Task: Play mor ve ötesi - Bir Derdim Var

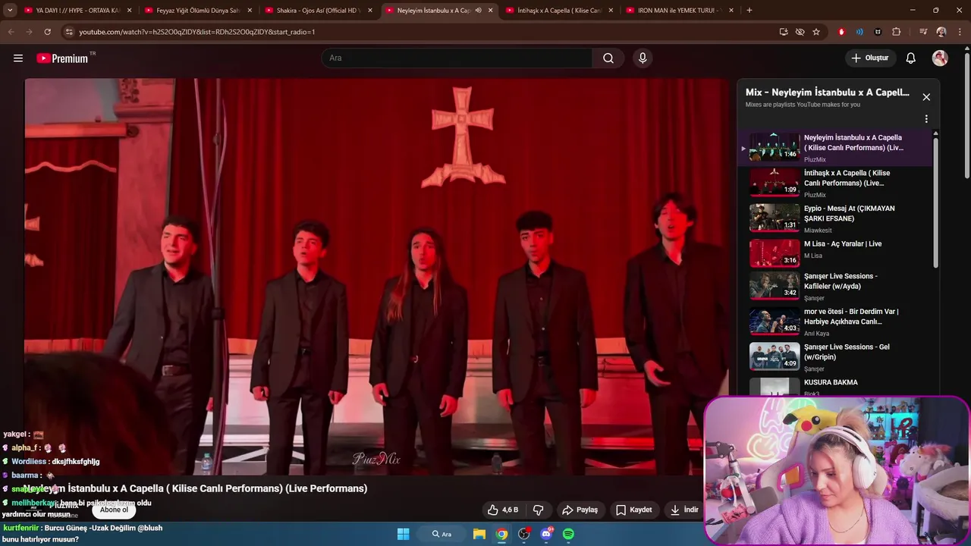Action: click(x=834, y=322)
